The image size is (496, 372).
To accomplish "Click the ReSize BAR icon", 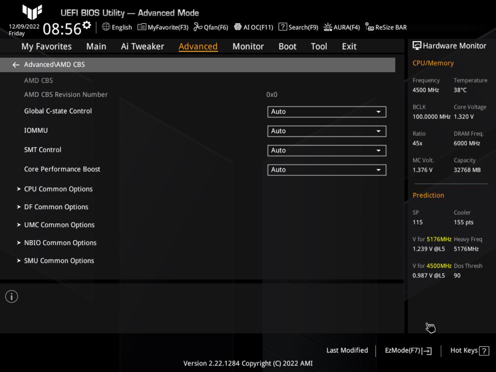I will click(369, 27).
